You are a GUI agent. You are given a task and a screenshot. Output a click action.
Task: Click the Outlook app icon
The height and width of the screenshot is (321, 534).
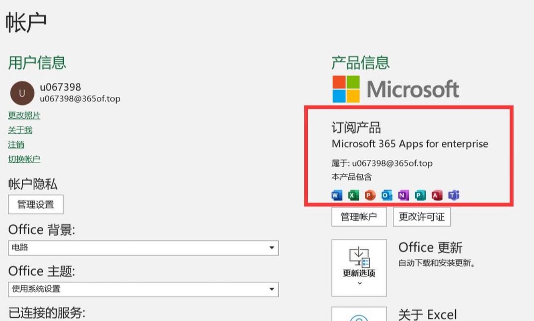coord(387,195)
